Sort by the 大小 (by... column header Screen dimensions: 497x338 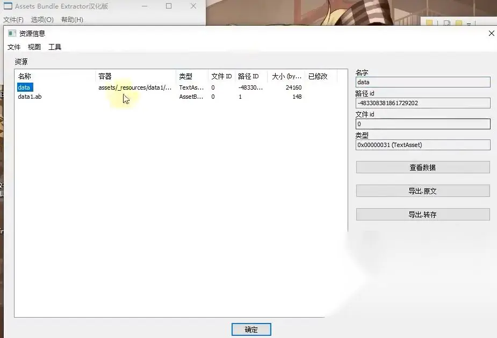pyautogui.click(x=286, y=76)
